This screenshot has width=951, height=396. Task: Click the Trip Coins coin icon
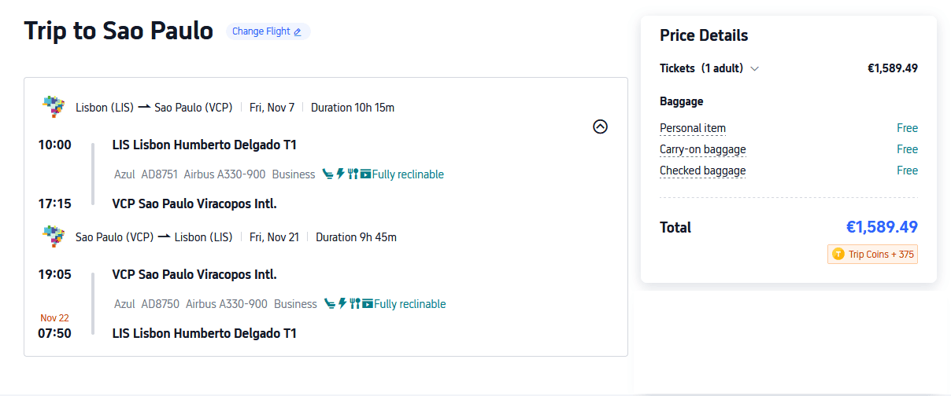[x=838, y=255]
